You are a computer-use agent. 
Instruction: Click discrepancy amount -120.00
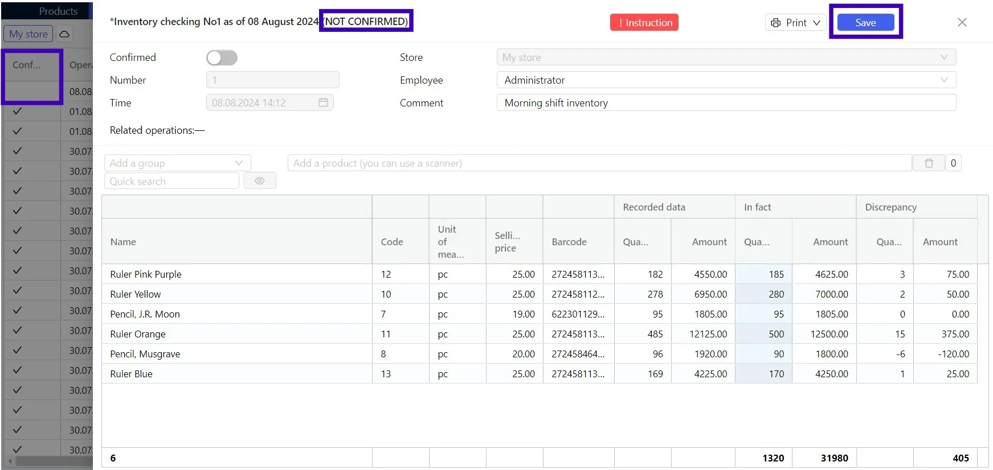tap(946, 354)
